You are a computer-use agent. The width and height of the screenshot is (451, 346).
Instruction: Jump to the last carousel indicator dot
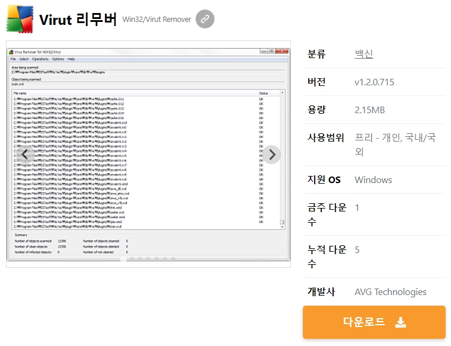pyautogui.click(x=173, y=259)
